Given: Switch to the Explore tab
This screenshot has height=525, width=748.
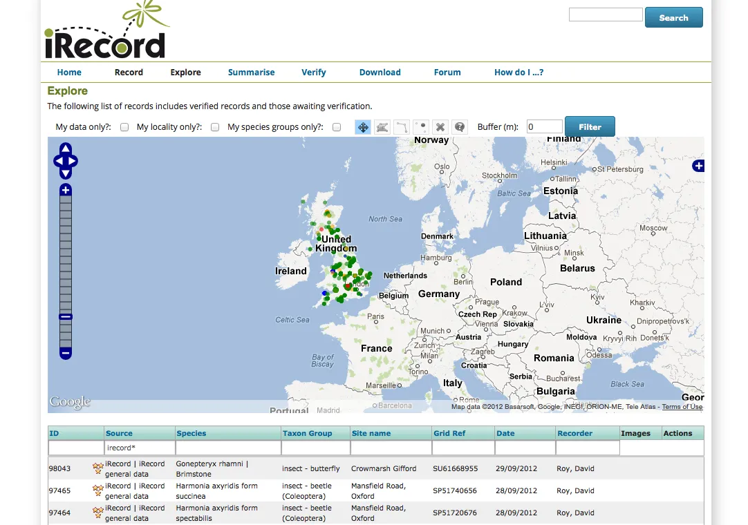Looking at the screenshot, I should coord(185,72).
